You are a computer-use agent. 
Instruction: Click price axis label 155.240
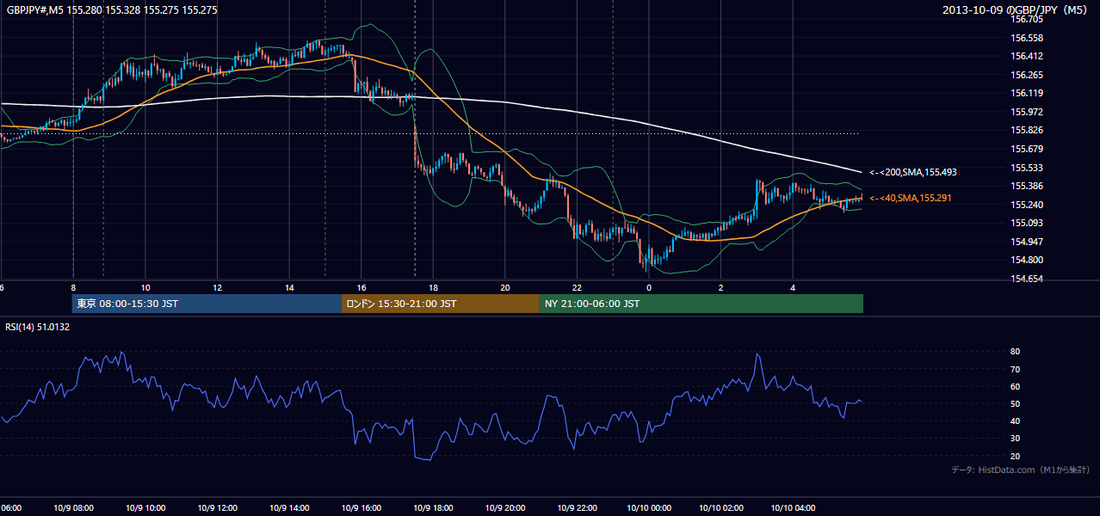click(1027, 205)
